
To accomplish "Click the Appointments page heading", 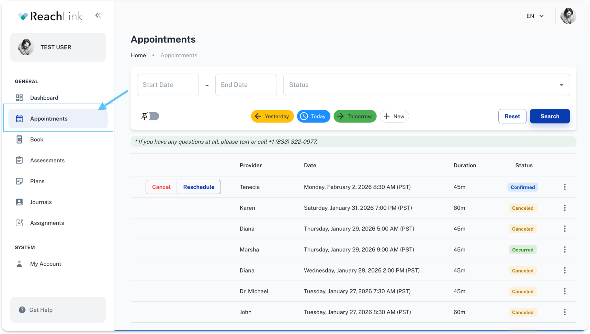I will point(163,39).
